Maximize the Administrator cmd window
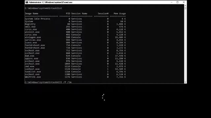The image size is (211, 118). click(177, 2)
